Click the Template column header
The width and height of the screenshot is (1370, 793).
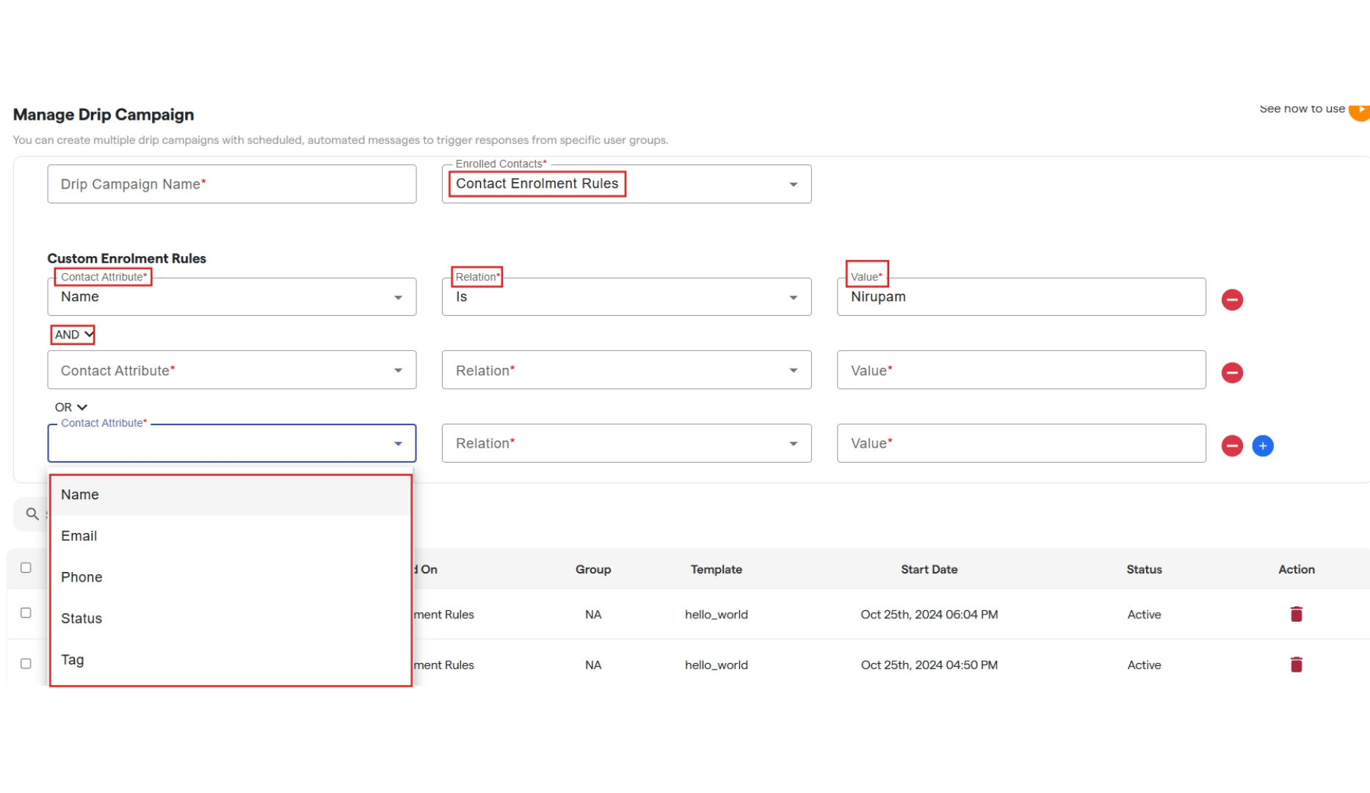click(716, 569)
